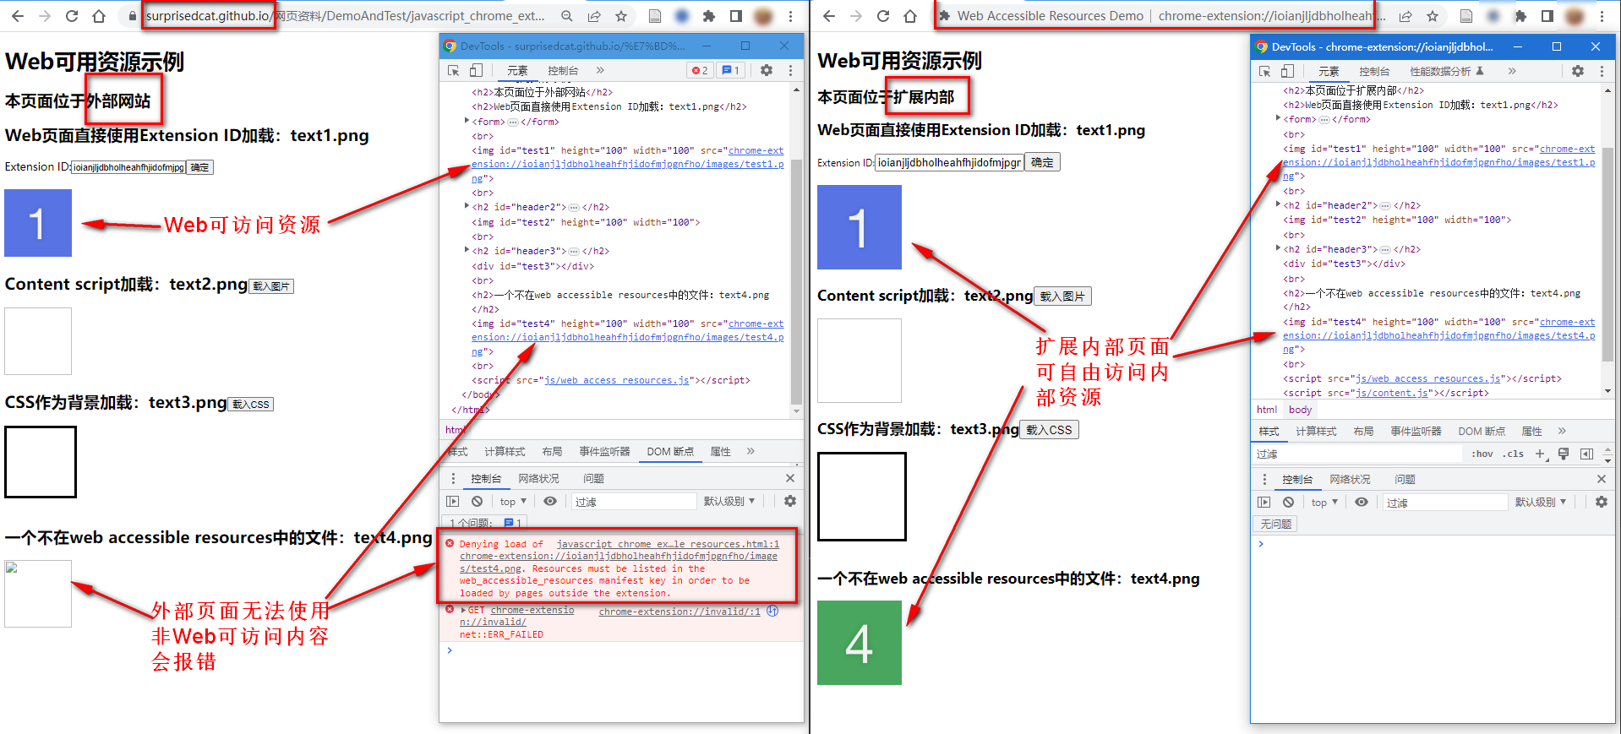
Task: Switch to 控制台 tab in left DevTools toolbar
Action: (x=563, y=70)
